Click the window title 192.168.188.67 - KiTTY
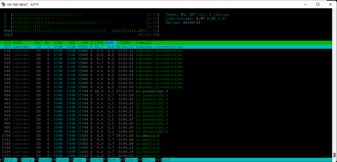Screen dimensions: 337x162 pyautogui.click(x=22, y=4)
